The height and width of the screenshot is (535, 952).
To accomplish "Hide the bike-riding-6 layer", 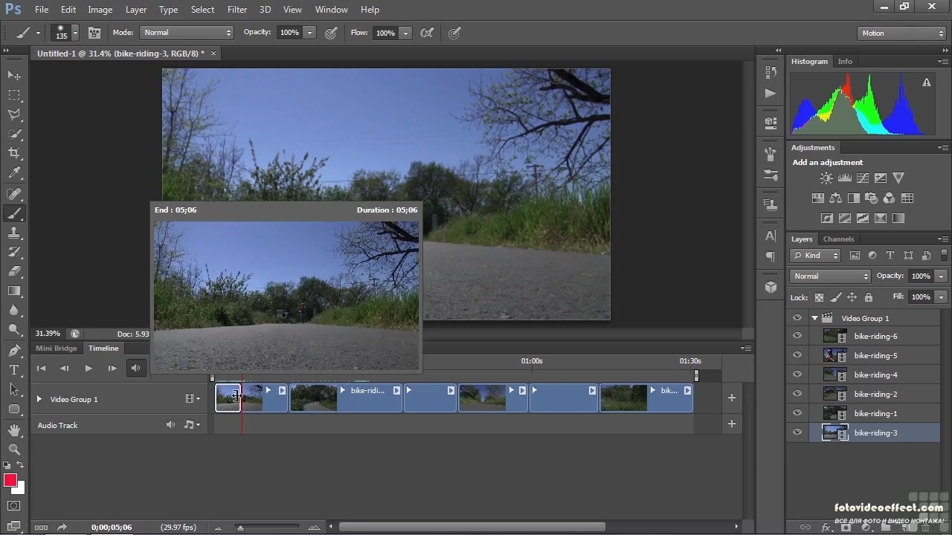I will 797,336.
